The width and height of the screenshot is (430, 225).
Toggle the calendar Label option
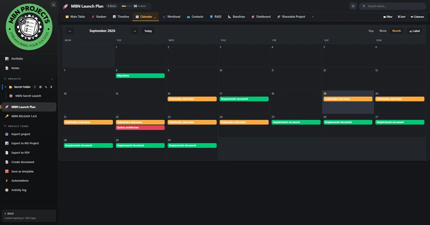(415, 31)
